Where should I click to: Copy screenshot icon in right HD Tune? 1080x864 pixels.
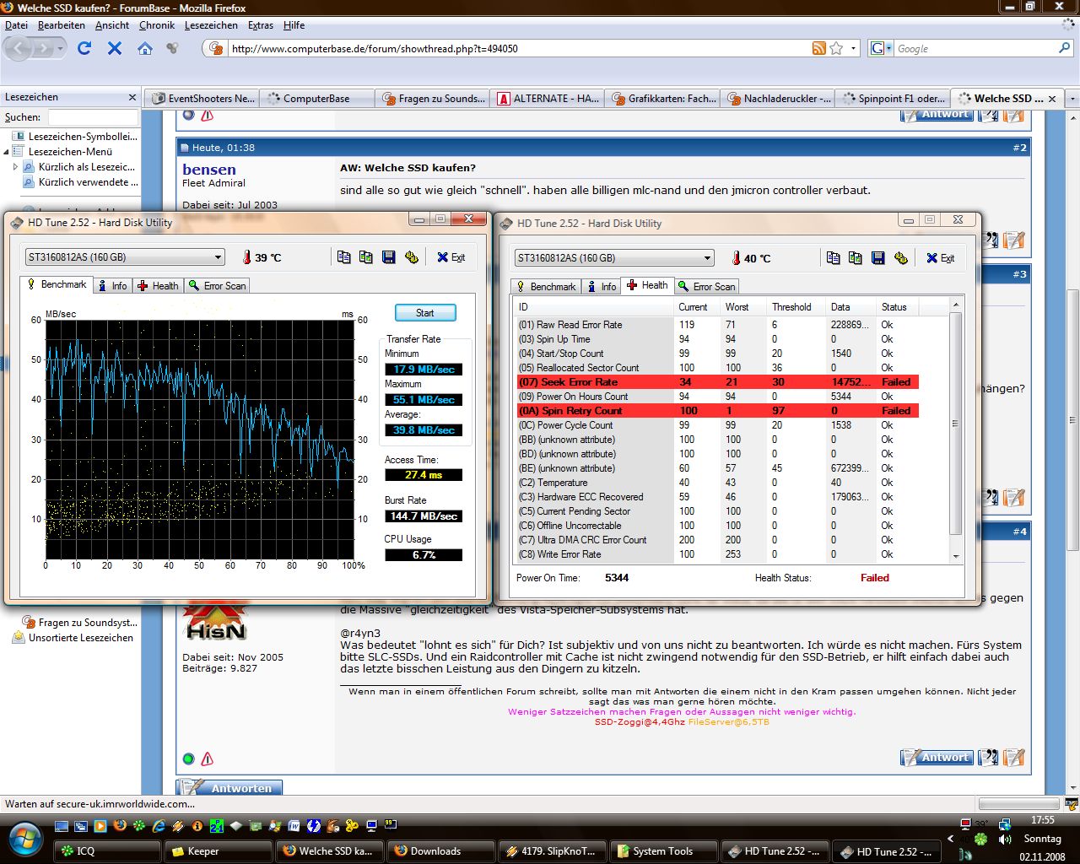click(855, 258)
